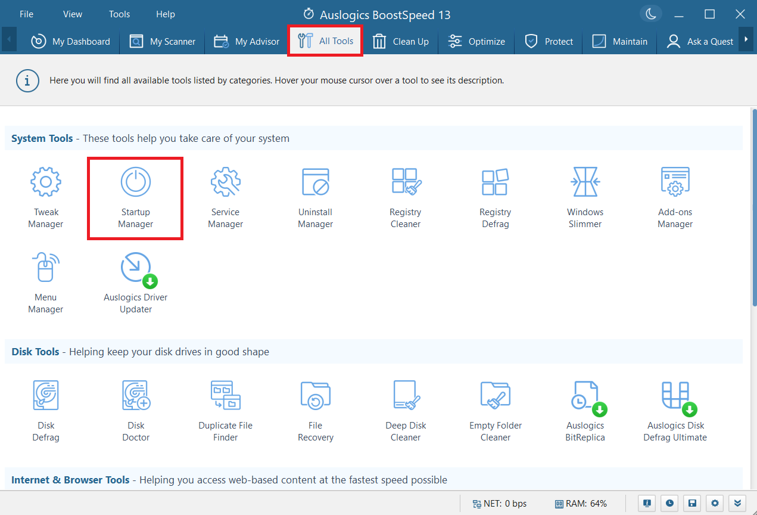Open Empty Folder Cleaner
The width and height of the screenshot is (757, 515).
(496, 411)
